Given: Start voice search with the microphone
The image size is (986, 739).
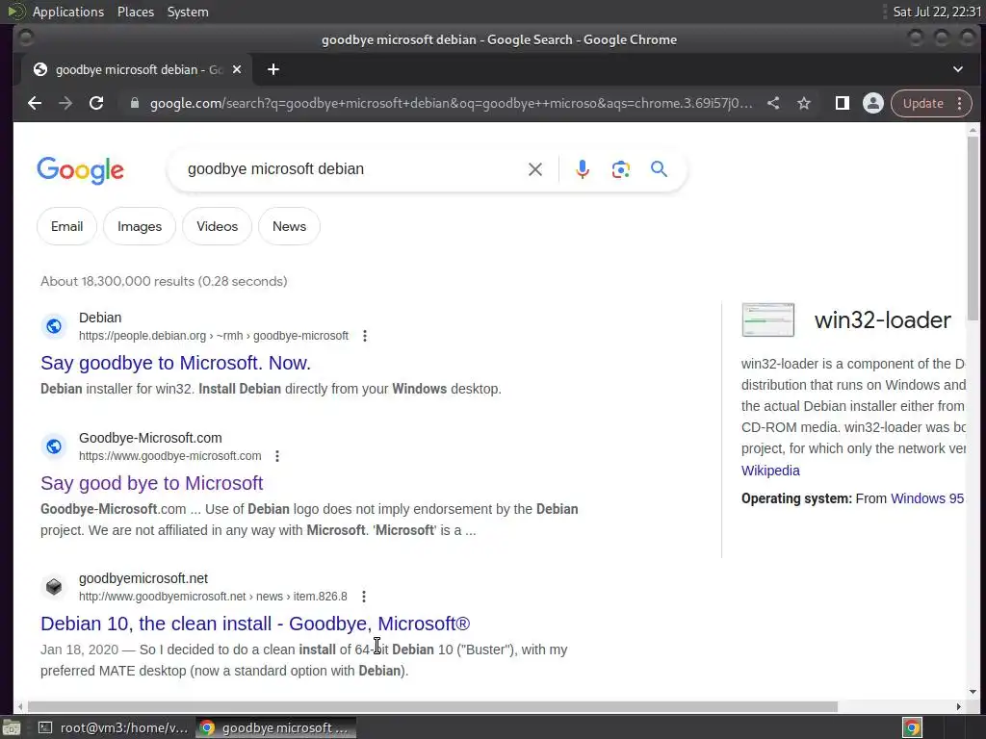Looking at the screenshot, I should [x=583, y=169].
